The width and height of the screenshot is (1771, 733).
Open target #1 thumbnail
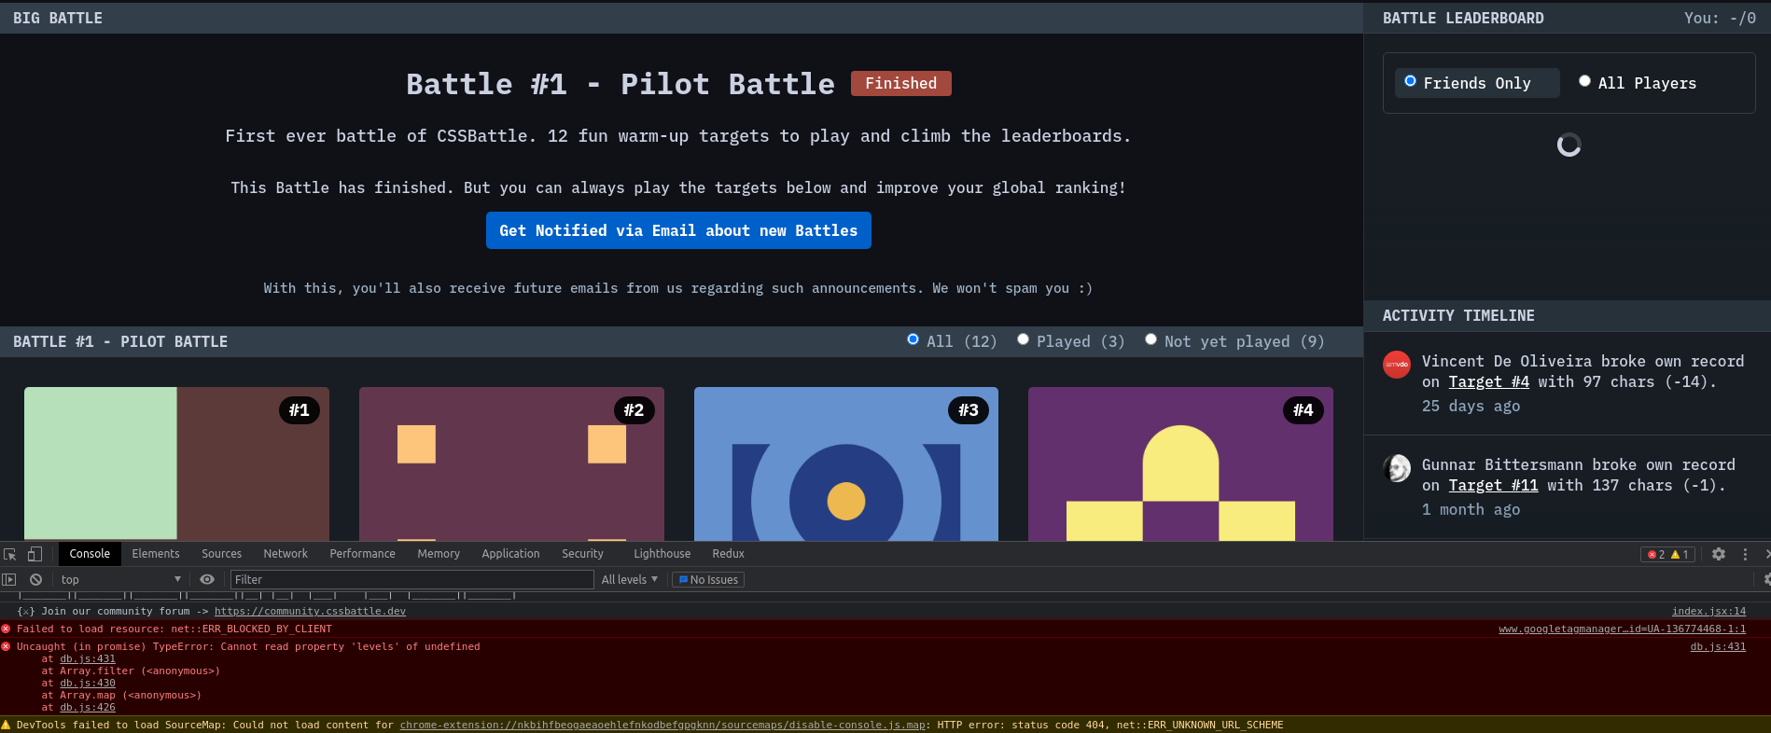point(176,463)
